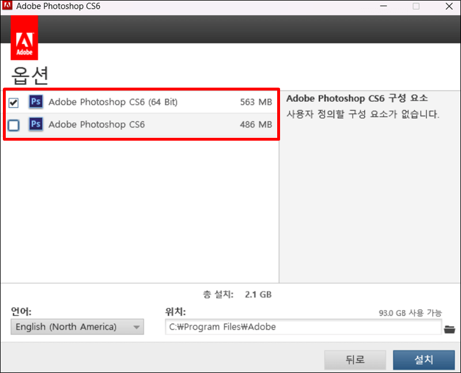Click the installer icon in the title bar

tap(8, 6)
